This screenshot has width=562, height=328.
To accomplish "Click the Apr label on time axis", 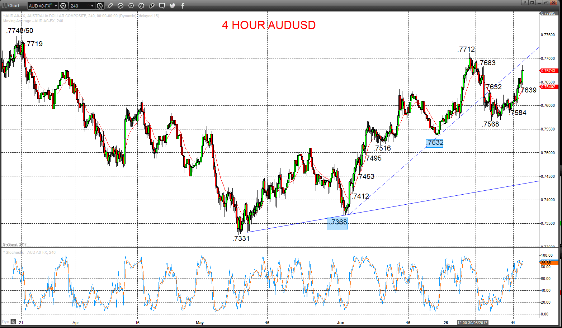I will tap(76, 323).
